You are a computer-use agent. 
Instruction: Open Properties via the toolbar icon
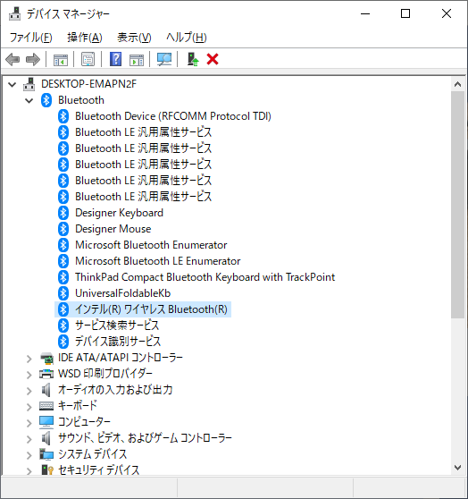pos(88,60)
